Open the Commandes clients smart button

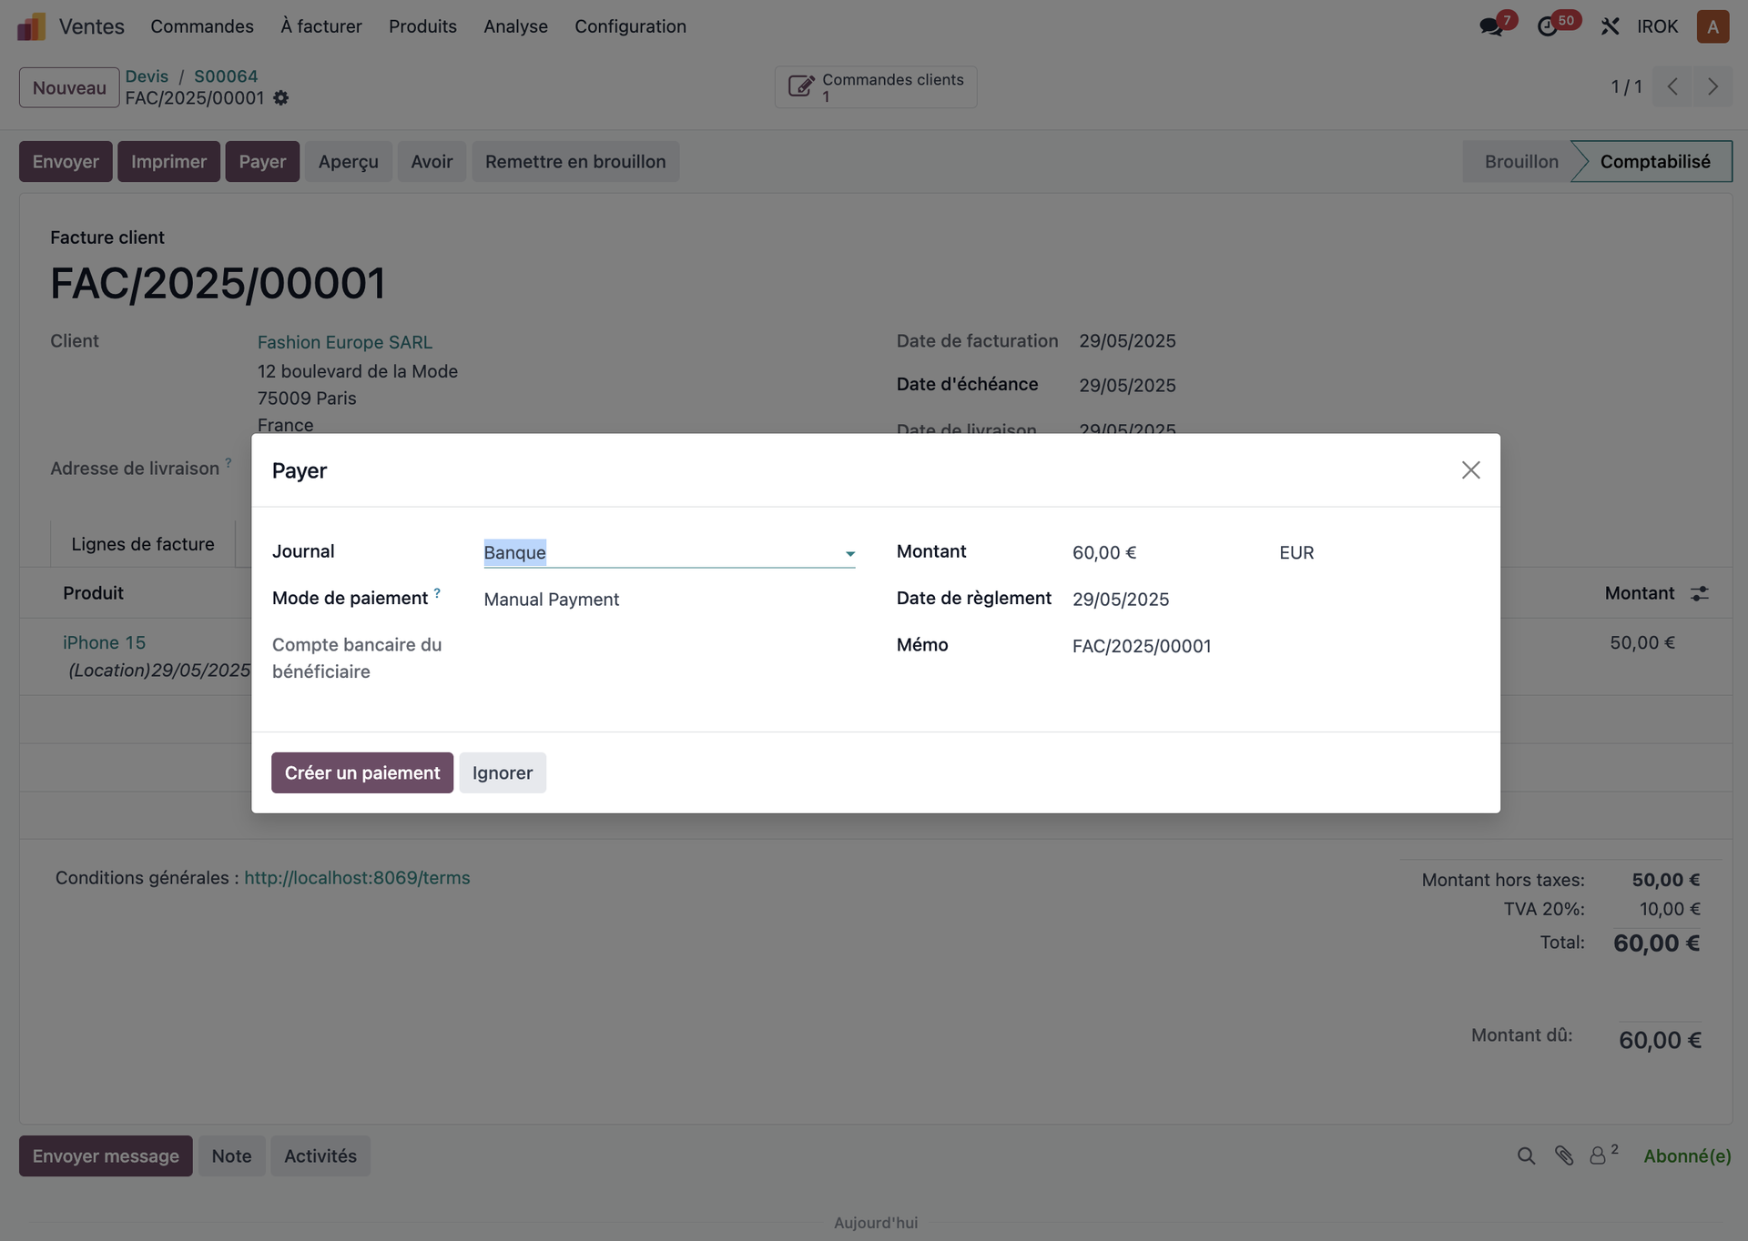click(x=876, y=87)
